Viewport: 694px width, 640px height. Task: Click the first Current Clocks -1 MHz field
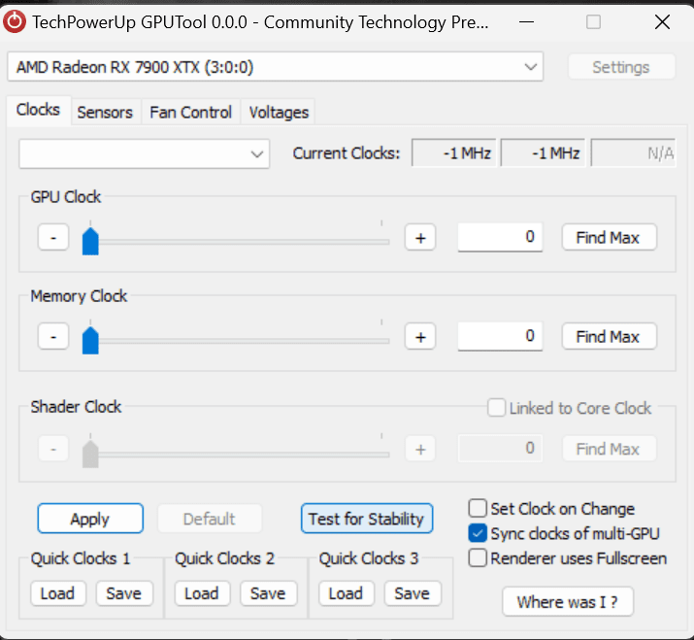tap(454, 153)
